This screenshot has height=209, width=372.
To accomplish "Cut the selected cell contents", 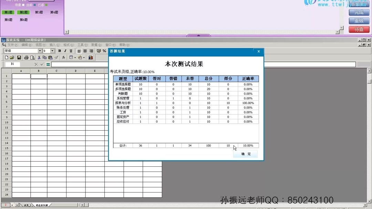I will click(x=39, y=57).
